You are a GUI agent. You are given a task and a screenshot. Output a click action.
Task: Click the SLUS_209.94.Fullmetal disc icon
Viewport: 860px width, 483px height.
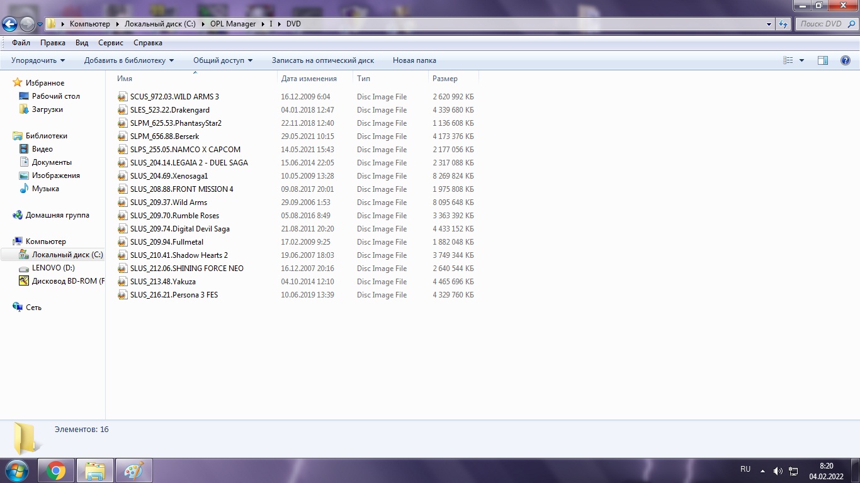click(122, 242)
